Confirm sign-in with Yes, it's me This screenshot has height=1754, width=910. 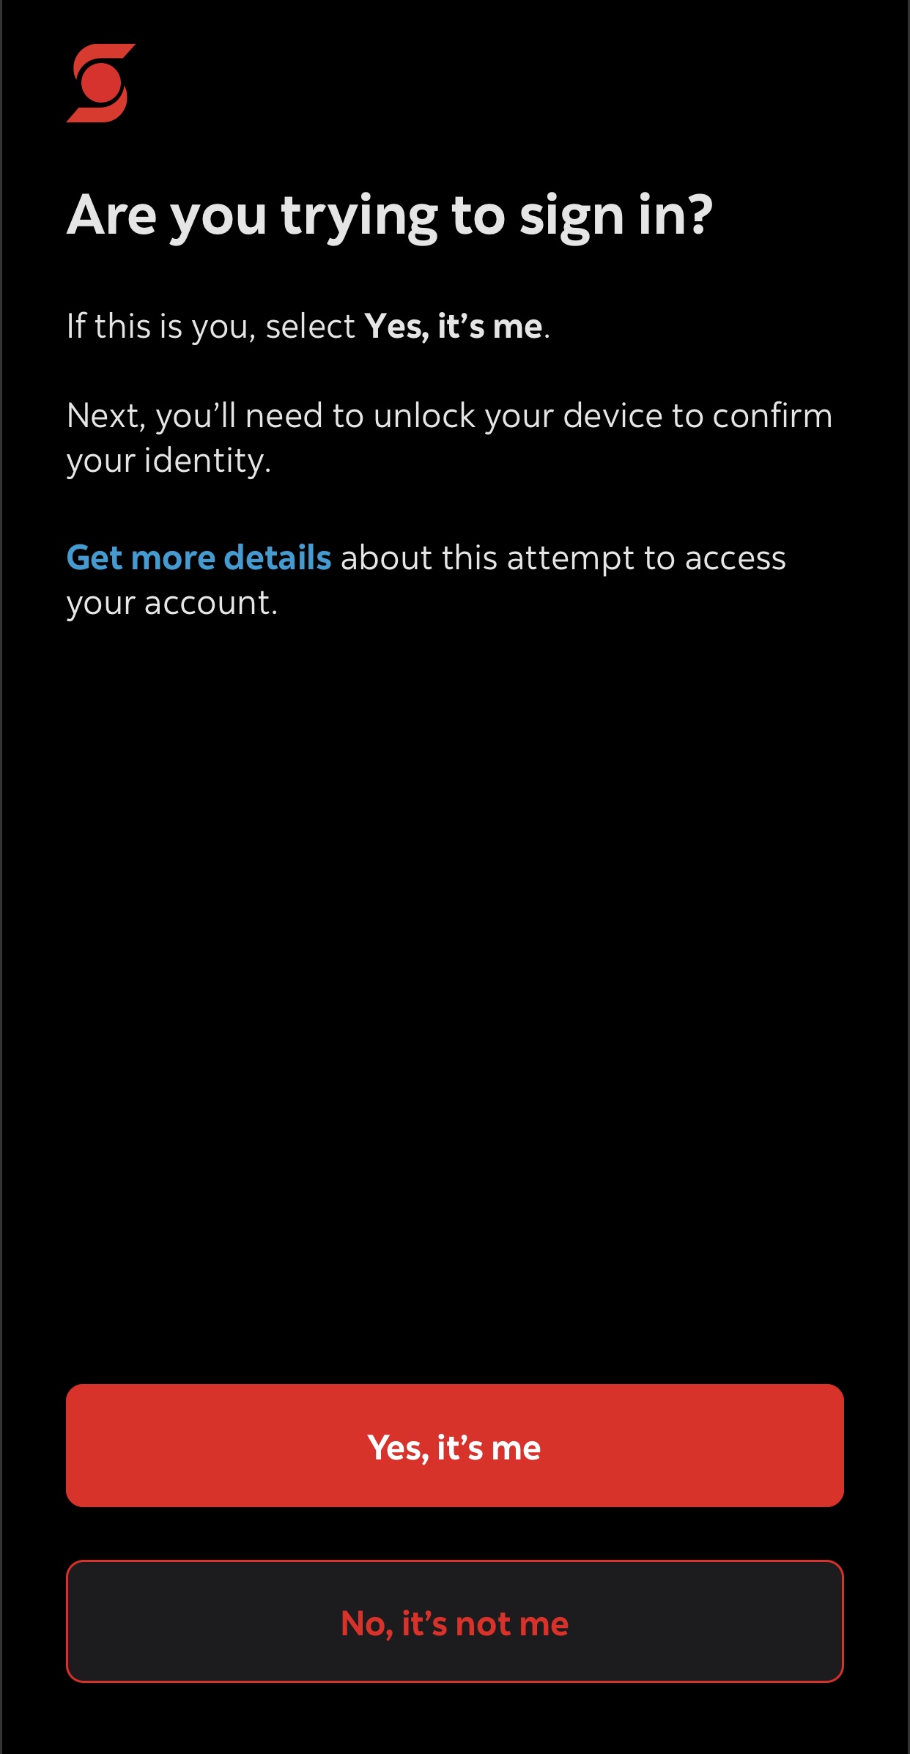coord(455,1445)
